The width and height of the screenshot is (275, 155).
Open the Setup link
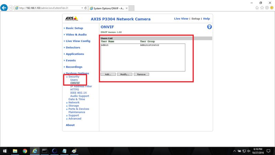coord(196,19)
